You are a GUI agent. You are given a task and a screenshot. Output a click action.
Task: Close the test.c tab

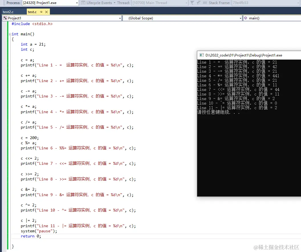46,12
